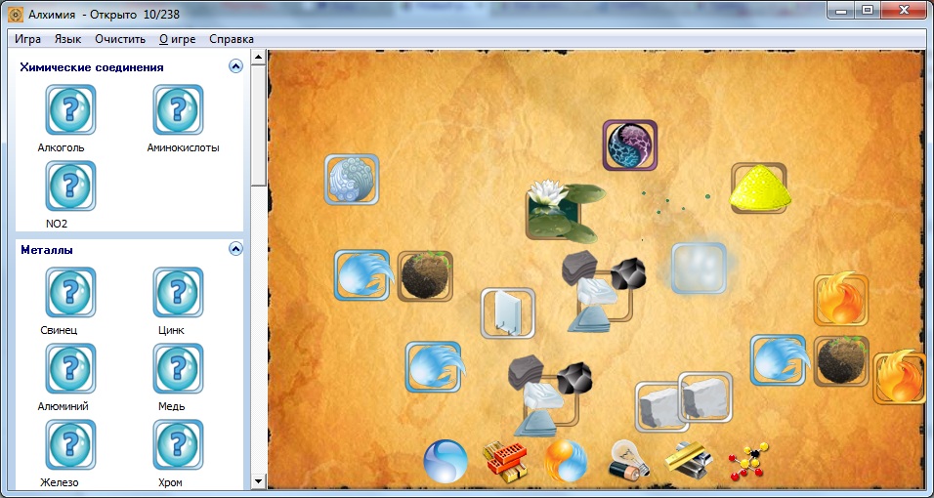Select the undiscovered Алюминий metal icon

(70, 369)
